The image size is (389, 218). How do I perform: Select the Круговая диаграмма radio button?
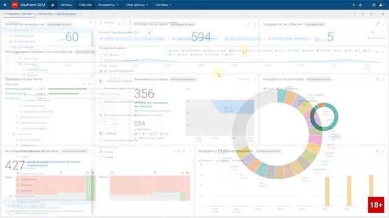pyautogui.click(x=101, y=71)
